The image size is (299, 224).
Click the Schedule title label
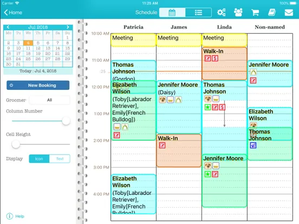146,12
